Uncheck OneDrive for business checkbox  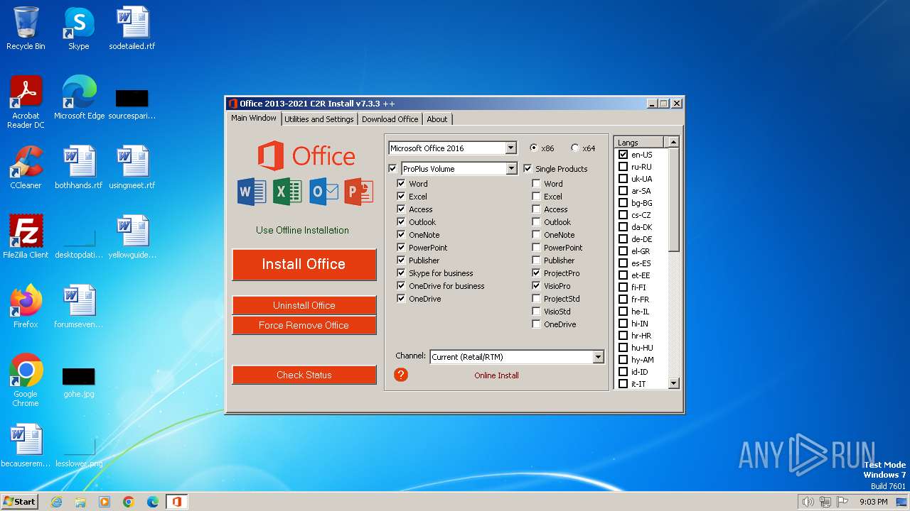(401, 286)
